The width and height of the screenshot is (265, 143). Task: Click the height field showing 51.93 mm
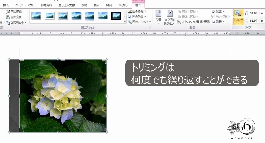coord(257,13)
